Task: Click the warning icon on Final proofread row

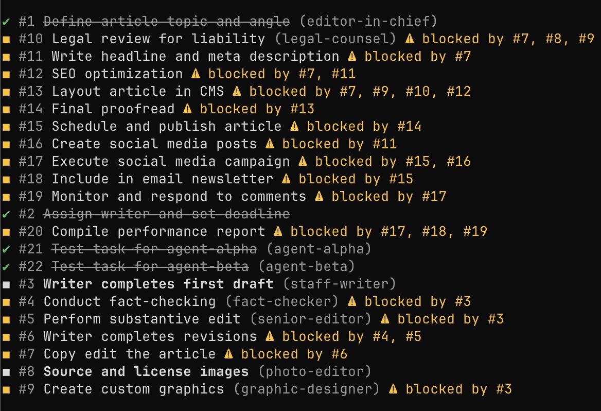Action: 187,109
